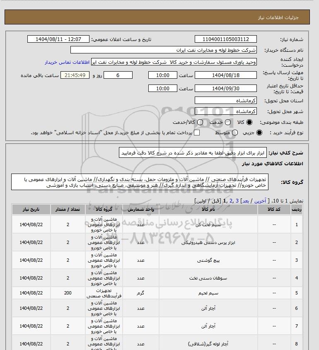
Task: Click the گروه کالا column header
Action: click(104, 209)
